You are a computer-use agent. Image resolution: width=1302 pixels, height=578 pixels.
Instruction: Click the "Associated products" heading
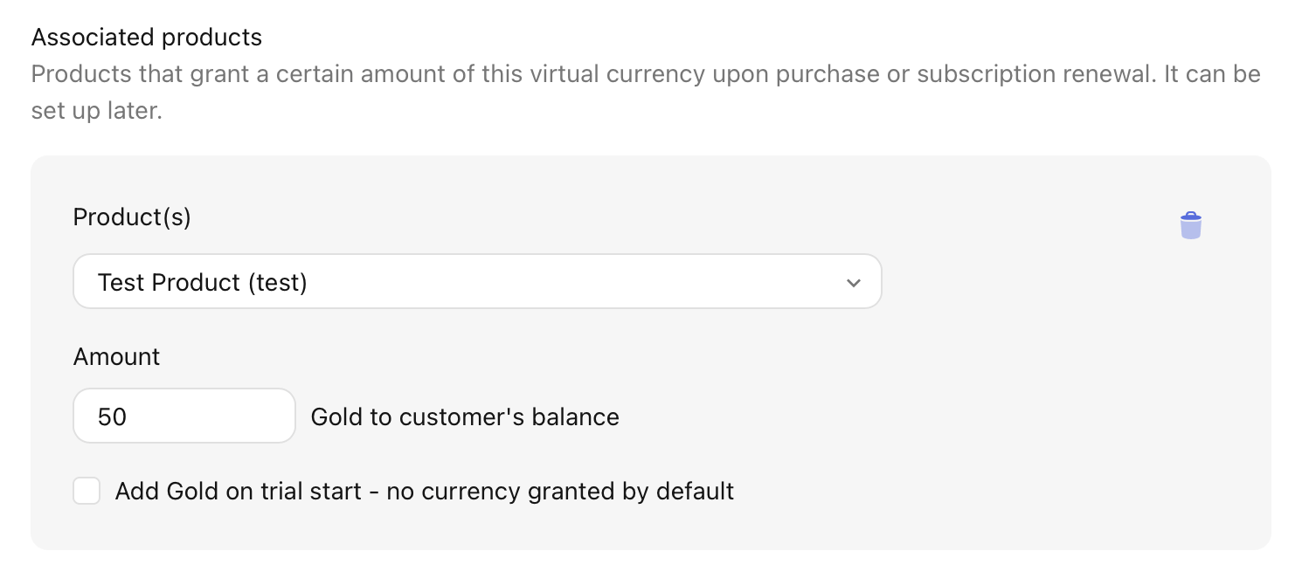146,38
